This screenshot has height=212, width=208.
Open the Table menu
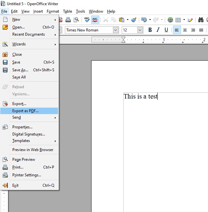(67, 11)
